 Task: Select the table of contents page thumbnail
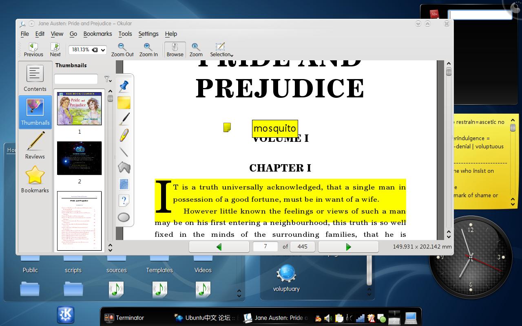pos(79,221)
